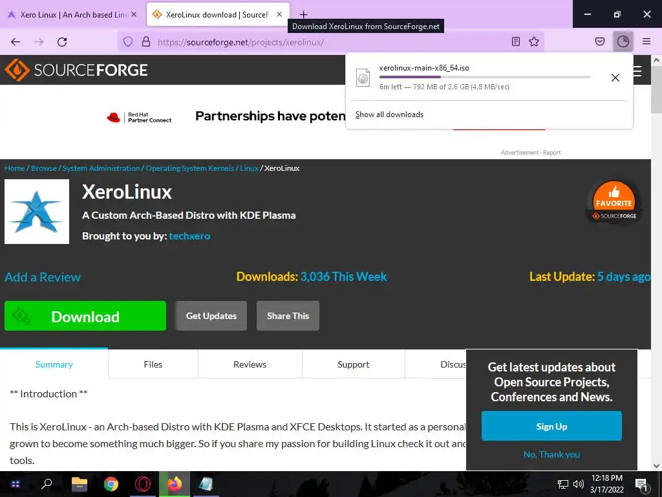Viewport: 662px width, 497px height.
Task: Open the Files tab
Action: click(x=153, y=364)
